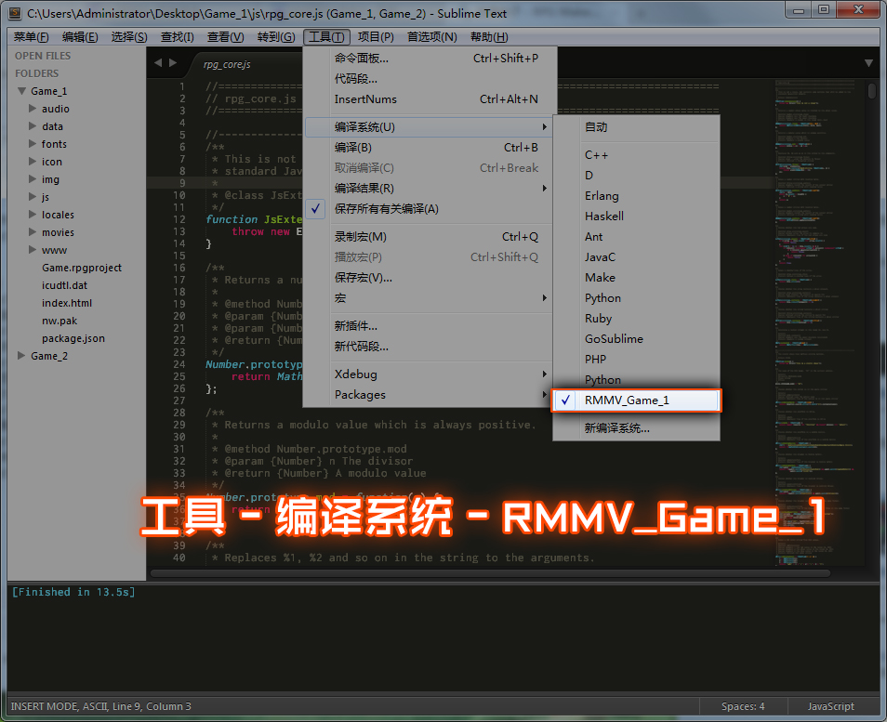
Task: Open the tab list dropdown arrow
Action: pyautogui.click(x=868, y=63)
